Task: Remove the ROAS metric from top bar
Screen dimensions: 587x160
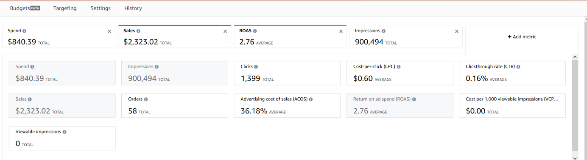Action: coord(341,31)
